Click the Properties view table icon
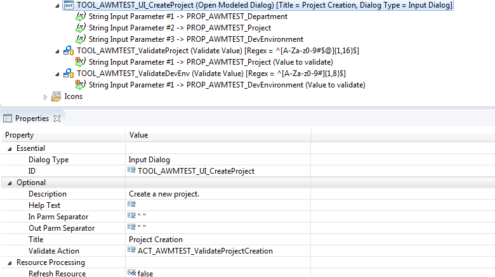The image size is (495, 277). (8, 119)
